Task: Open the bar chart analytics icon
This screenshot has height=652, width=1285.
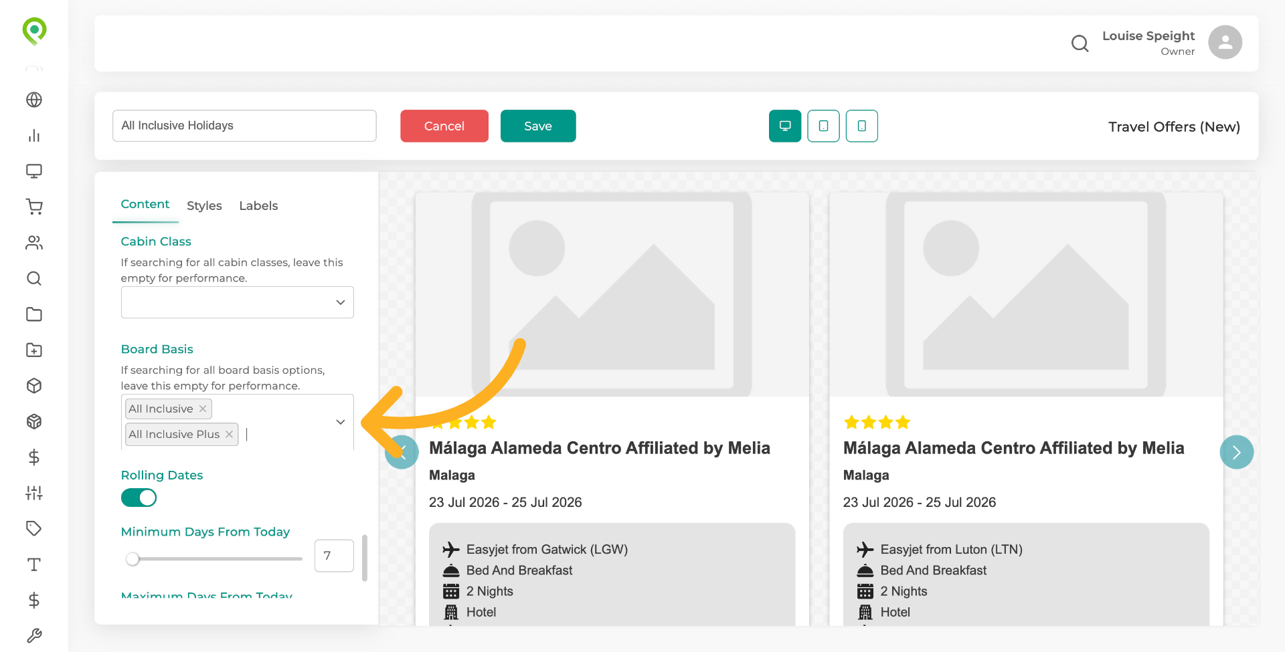Action: coord(34,136)
